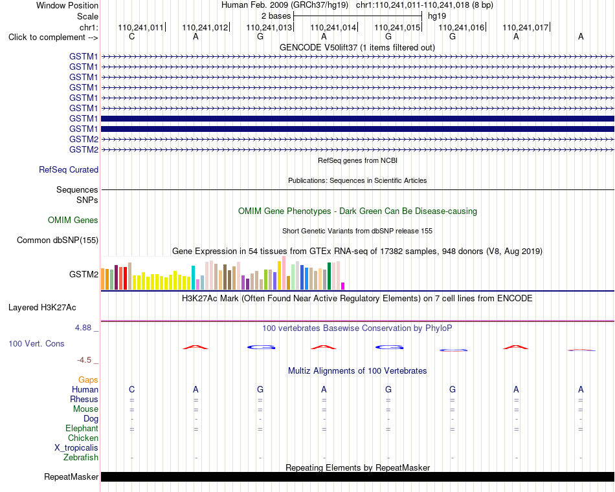The width and height of the screenshot is (615, 492).
Task: Click the Common dbSNP(155) track label
Action: (58, 240)
